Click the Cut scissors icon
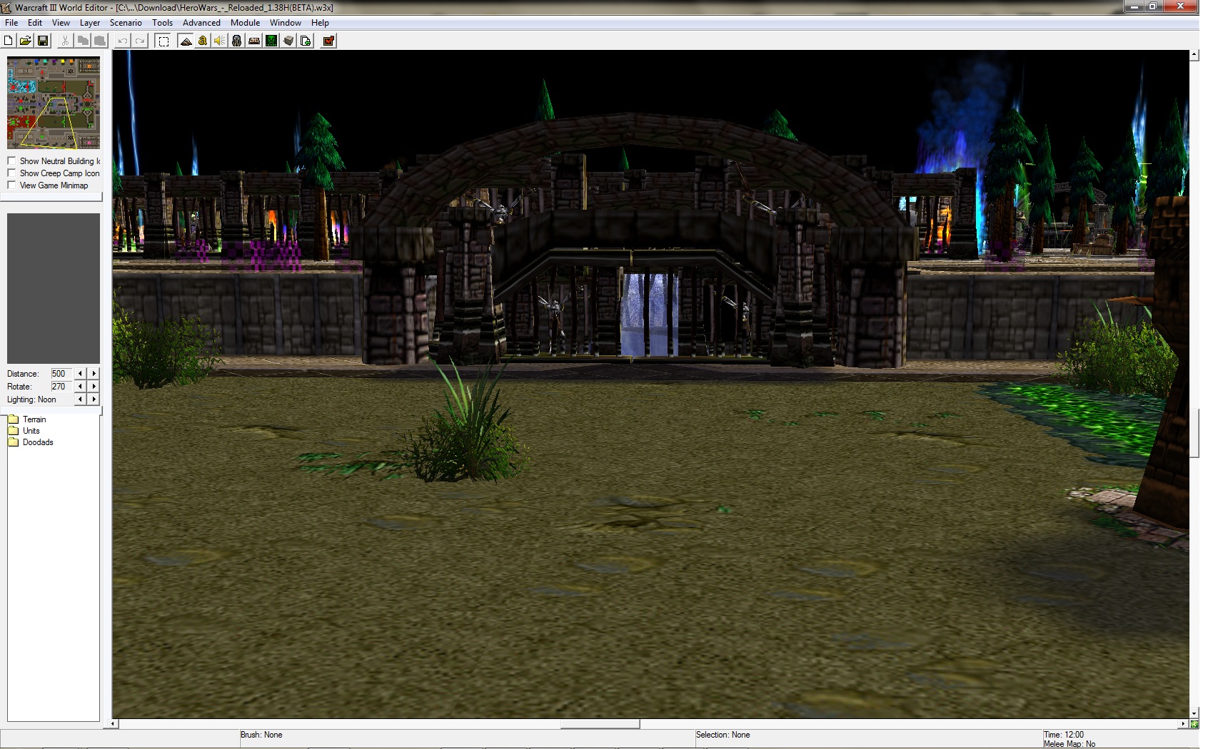Image resolution: width=1208 pixels, height=749 pixels. 65,41
